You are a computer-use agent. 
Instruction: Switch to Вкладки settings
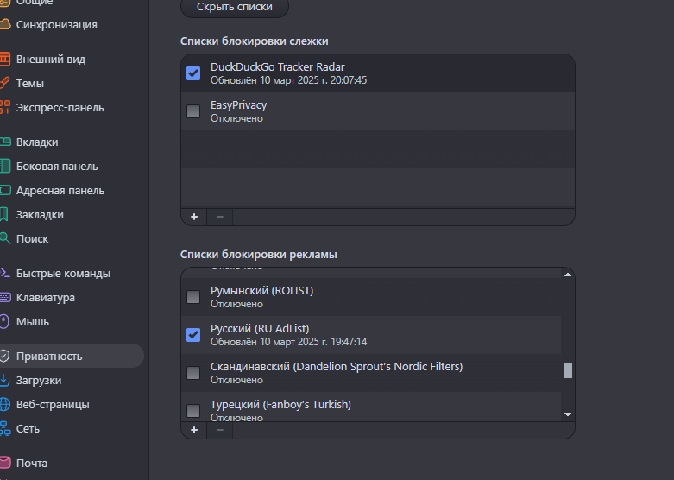pos(37,142)
